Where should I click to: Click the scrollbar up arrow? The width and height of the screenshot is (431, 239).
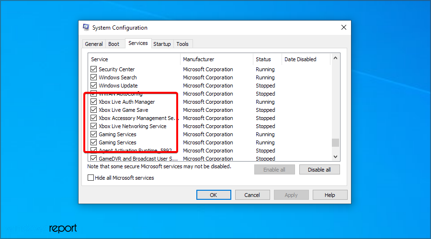tap(335, 58)
